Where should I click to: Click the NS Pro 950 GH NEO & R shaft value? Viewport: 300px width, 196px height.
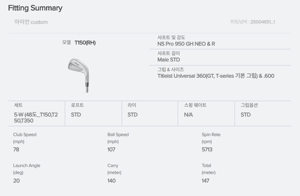coord(186,44)
